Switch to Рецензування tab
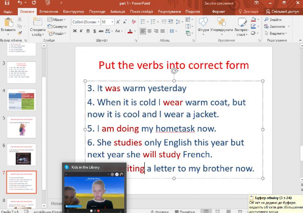The height and width of the screenshot is (213, 303). point(169,12)
